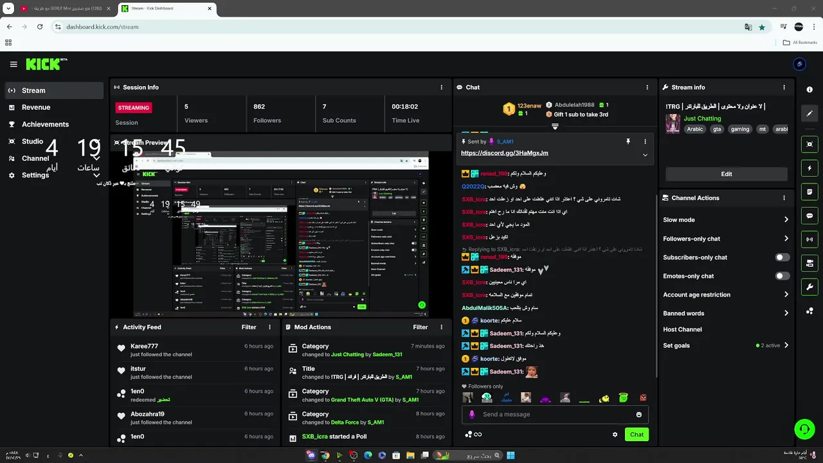Expand the pinned Discord message chevron
823x463 pixels.
click(645, 155)
